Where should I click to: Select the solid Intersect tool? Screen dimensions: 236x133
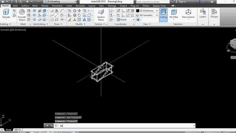[x=34, y=20]
